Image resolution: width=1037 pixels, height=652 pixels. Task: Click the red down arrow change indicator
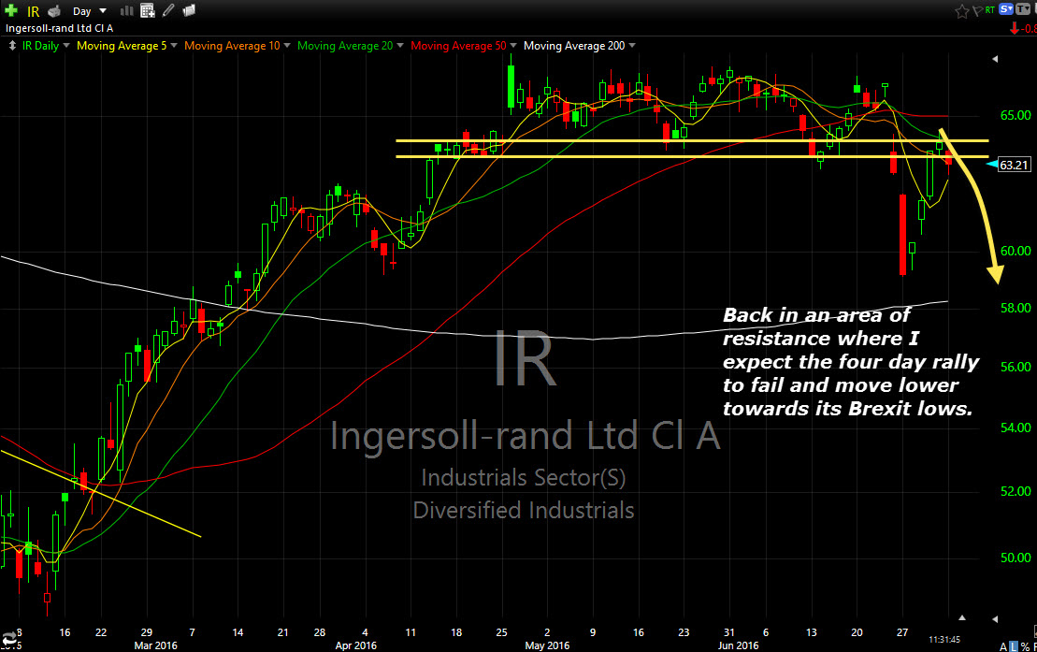click(1014, 28)
